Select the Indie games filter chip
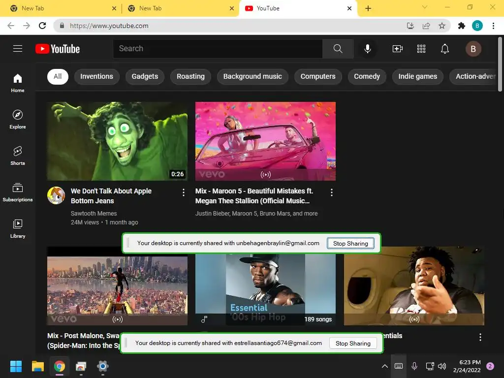Screen dimensions: 504x378 pos(418,76)
